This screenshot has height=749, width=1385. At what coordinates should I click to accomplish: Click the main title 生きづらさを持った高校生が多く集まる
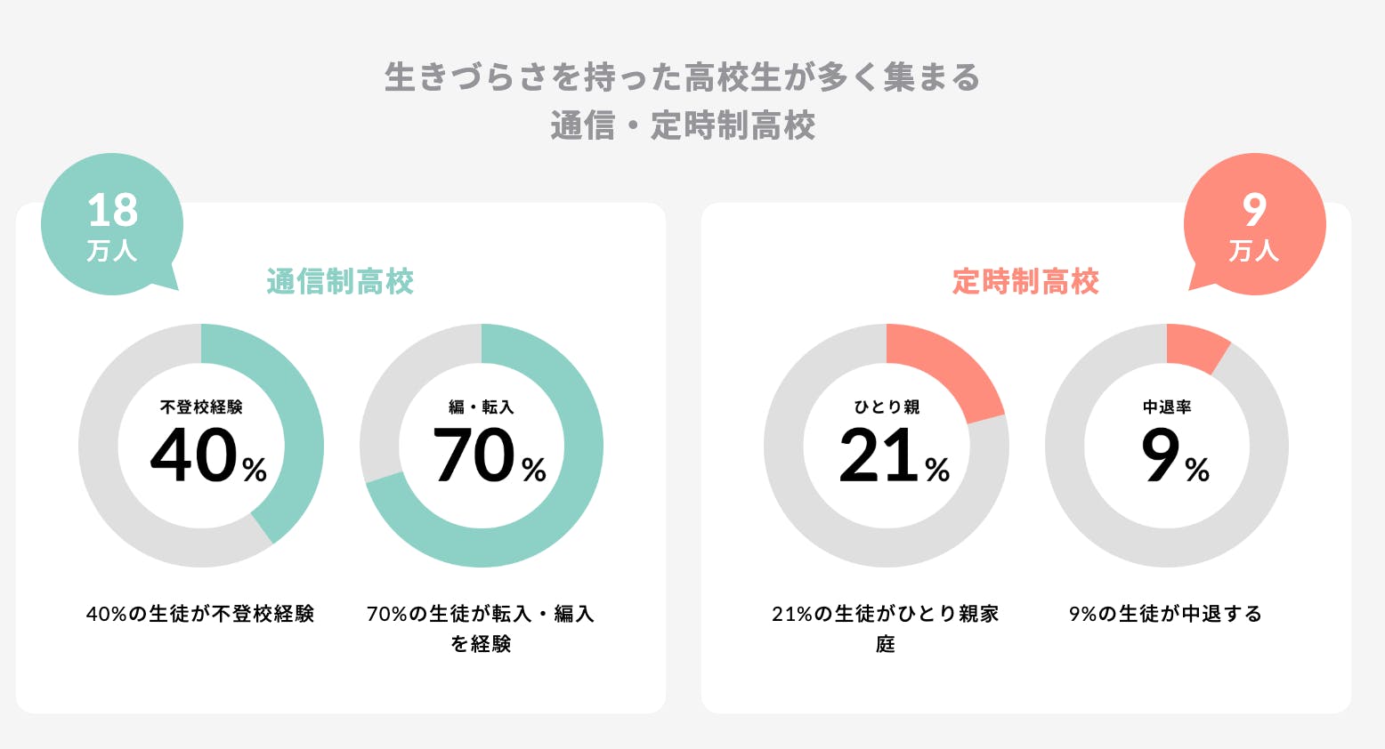click(x=682, y=77)
